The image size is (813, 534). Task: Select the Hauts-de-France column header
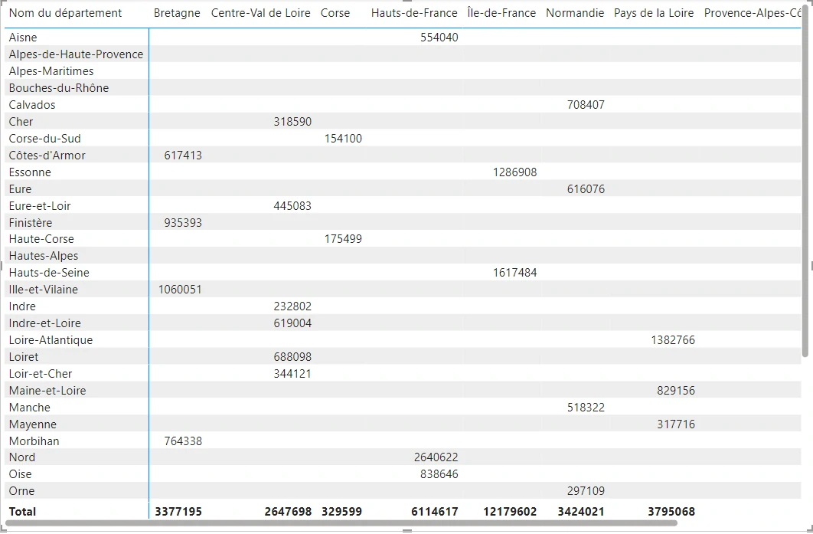tap(414, 13)
